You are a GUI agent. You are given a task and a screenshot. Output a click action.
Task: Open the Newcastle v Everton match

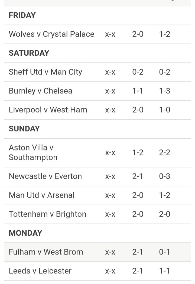coord(45,176)
